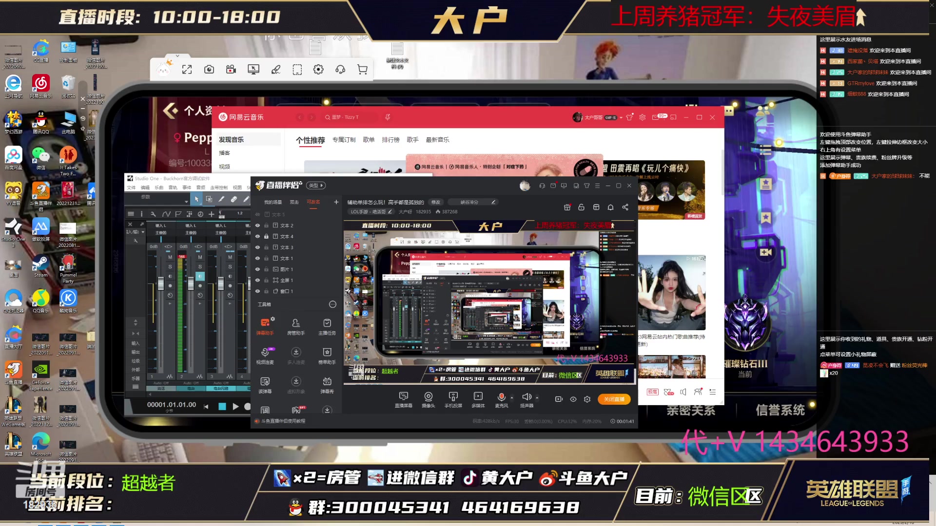Open 专属订制 tab in 网易云音乐
This screenshot has height=526, width=936.
(x=344, y=140)
